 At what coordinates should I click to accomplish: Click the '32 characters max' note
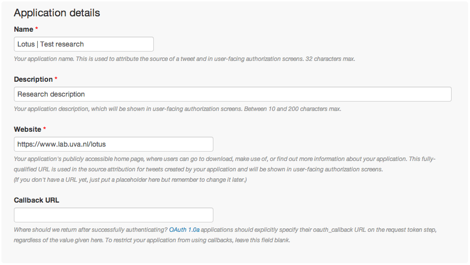point(331,59)
